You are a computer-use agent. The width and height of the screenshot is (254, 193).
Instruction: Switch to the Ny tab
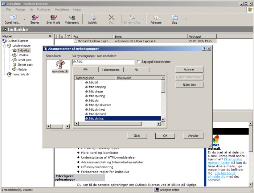pos(136,70)
